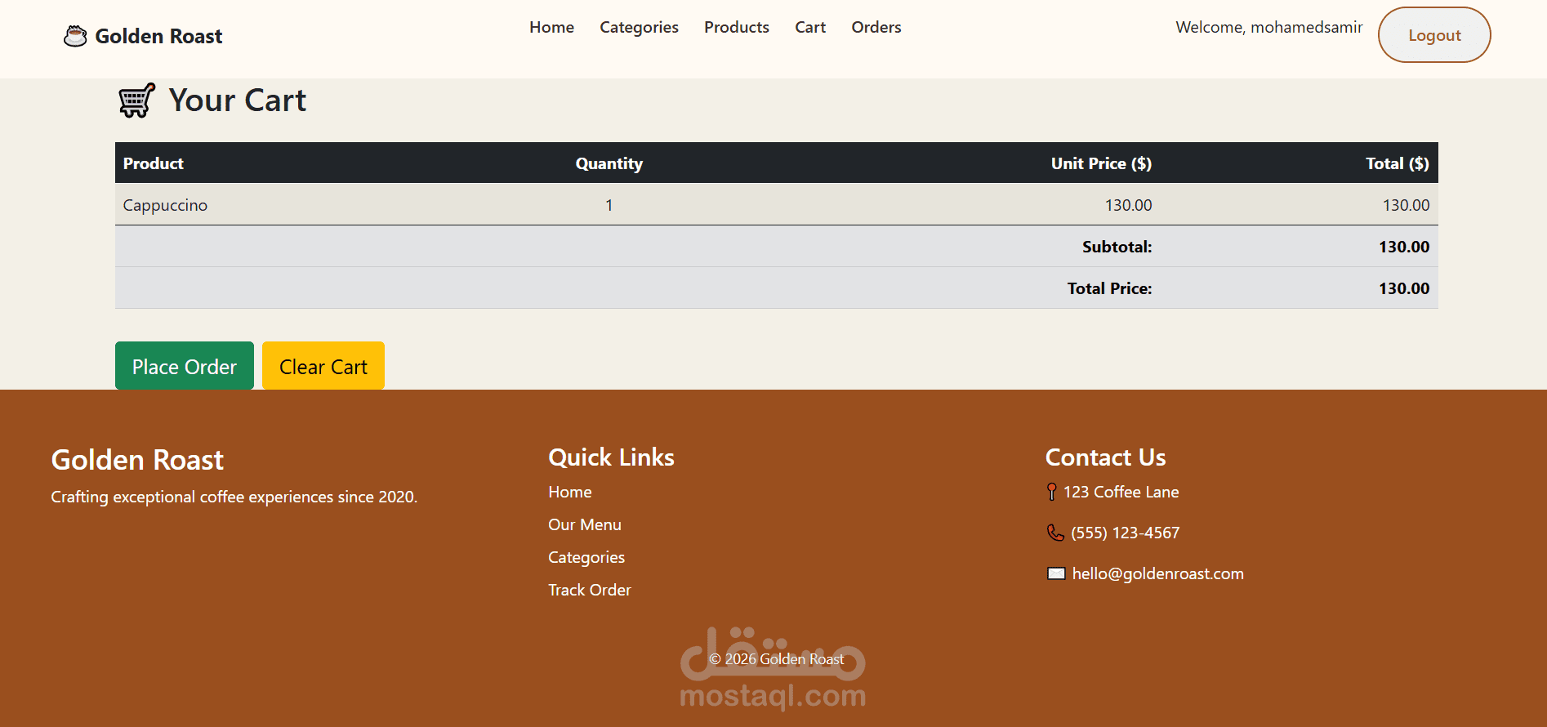Click the Contact Us footer heading

1105,457
